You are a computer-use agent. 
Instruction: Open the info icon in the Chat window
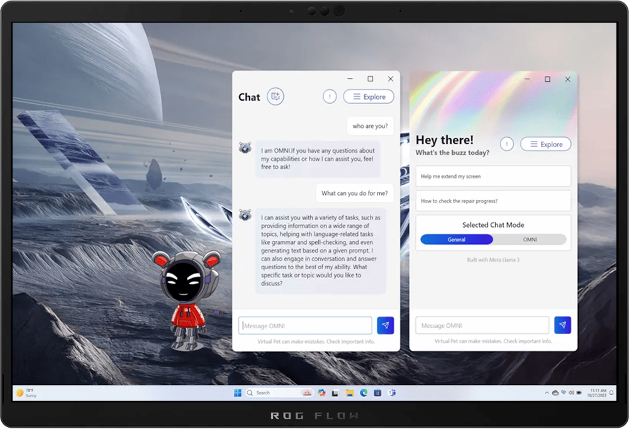(330, 96)
